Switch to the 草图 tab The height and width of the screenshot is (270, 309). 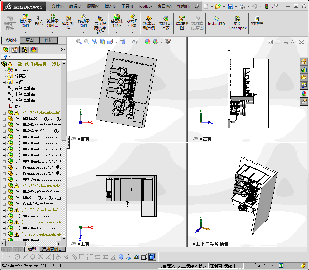tap(30, 40)
